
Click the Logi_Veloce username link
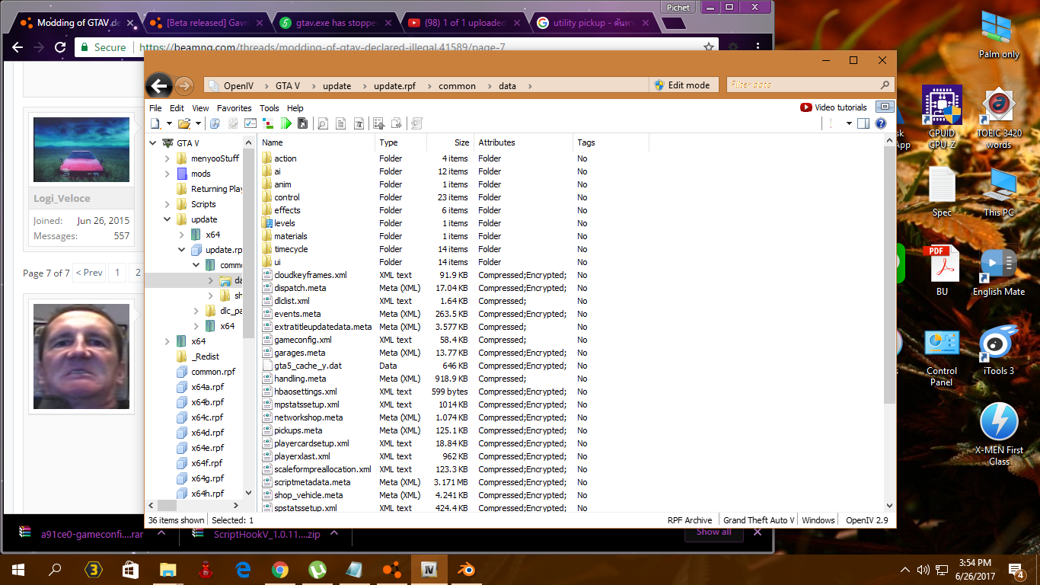[x=62, y=199]
